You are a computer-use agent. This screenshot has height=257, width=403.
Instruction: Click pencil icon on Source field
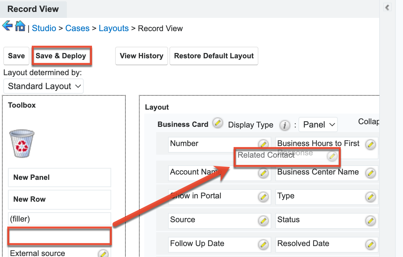tap(263, 220)
